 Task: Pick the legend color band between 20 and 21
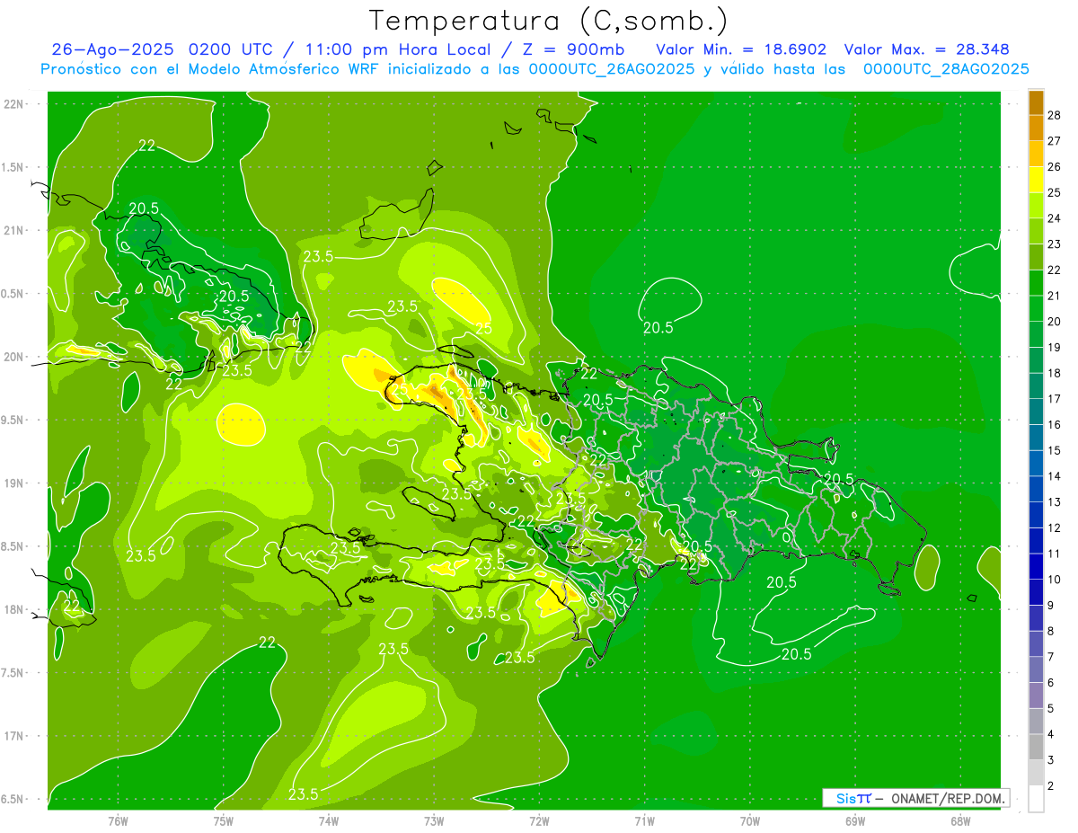pos(1036,308)
